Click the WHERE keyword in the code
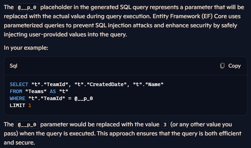 coord(18,98)
